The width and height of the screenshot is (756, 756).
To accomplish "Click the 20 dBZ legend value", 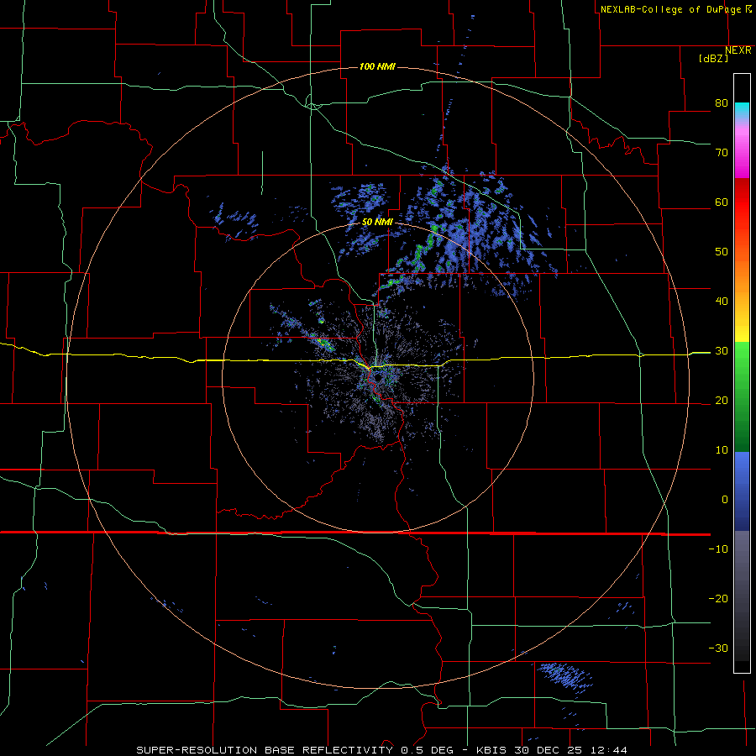I will (722, 401).
